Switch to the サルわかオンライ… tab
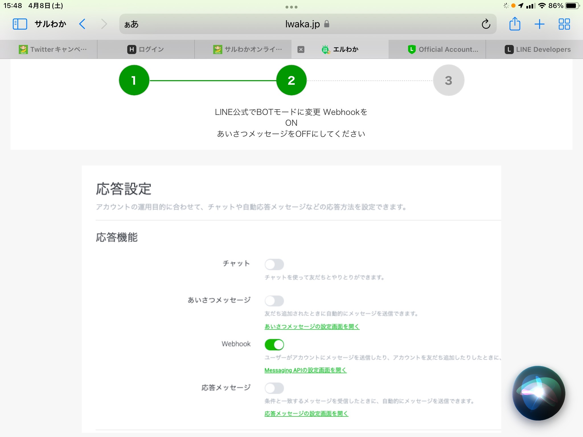This screenshot has width=583, height=437. [x=243, y=50]
